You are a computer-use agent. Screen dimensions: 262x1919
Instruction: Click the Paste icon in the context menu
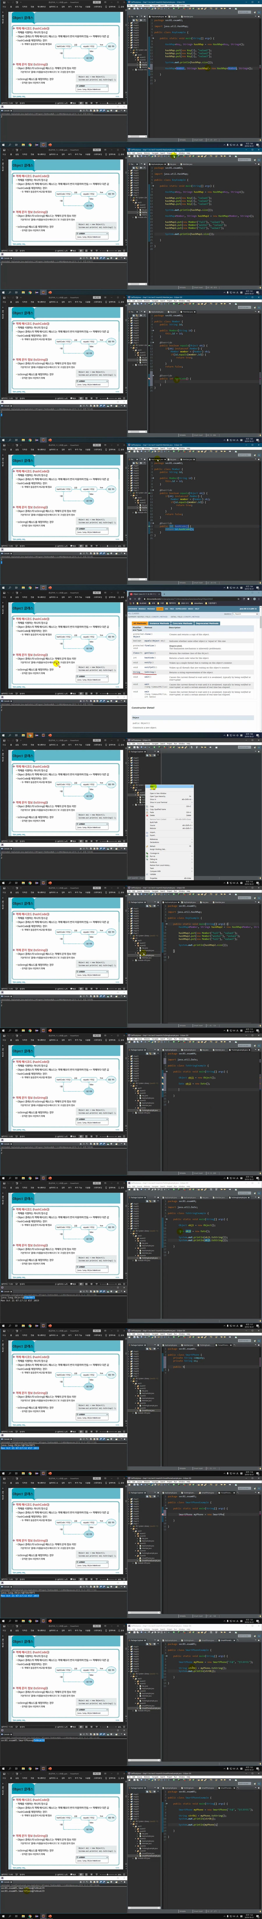147,811
